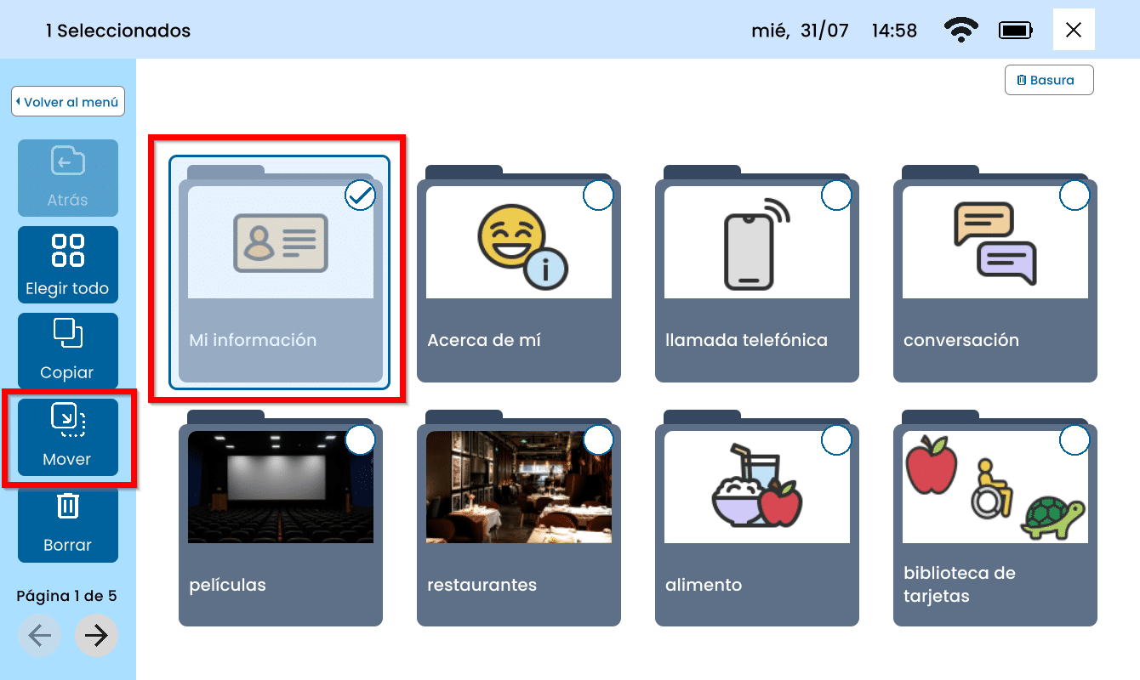Go to previous page arrow
1140x680 pixels.
[40, 636]
